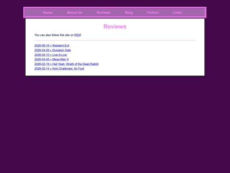This screenshot has width=230, height=173.
Task: Open the Home navigation link
Action: coord(48,12)
